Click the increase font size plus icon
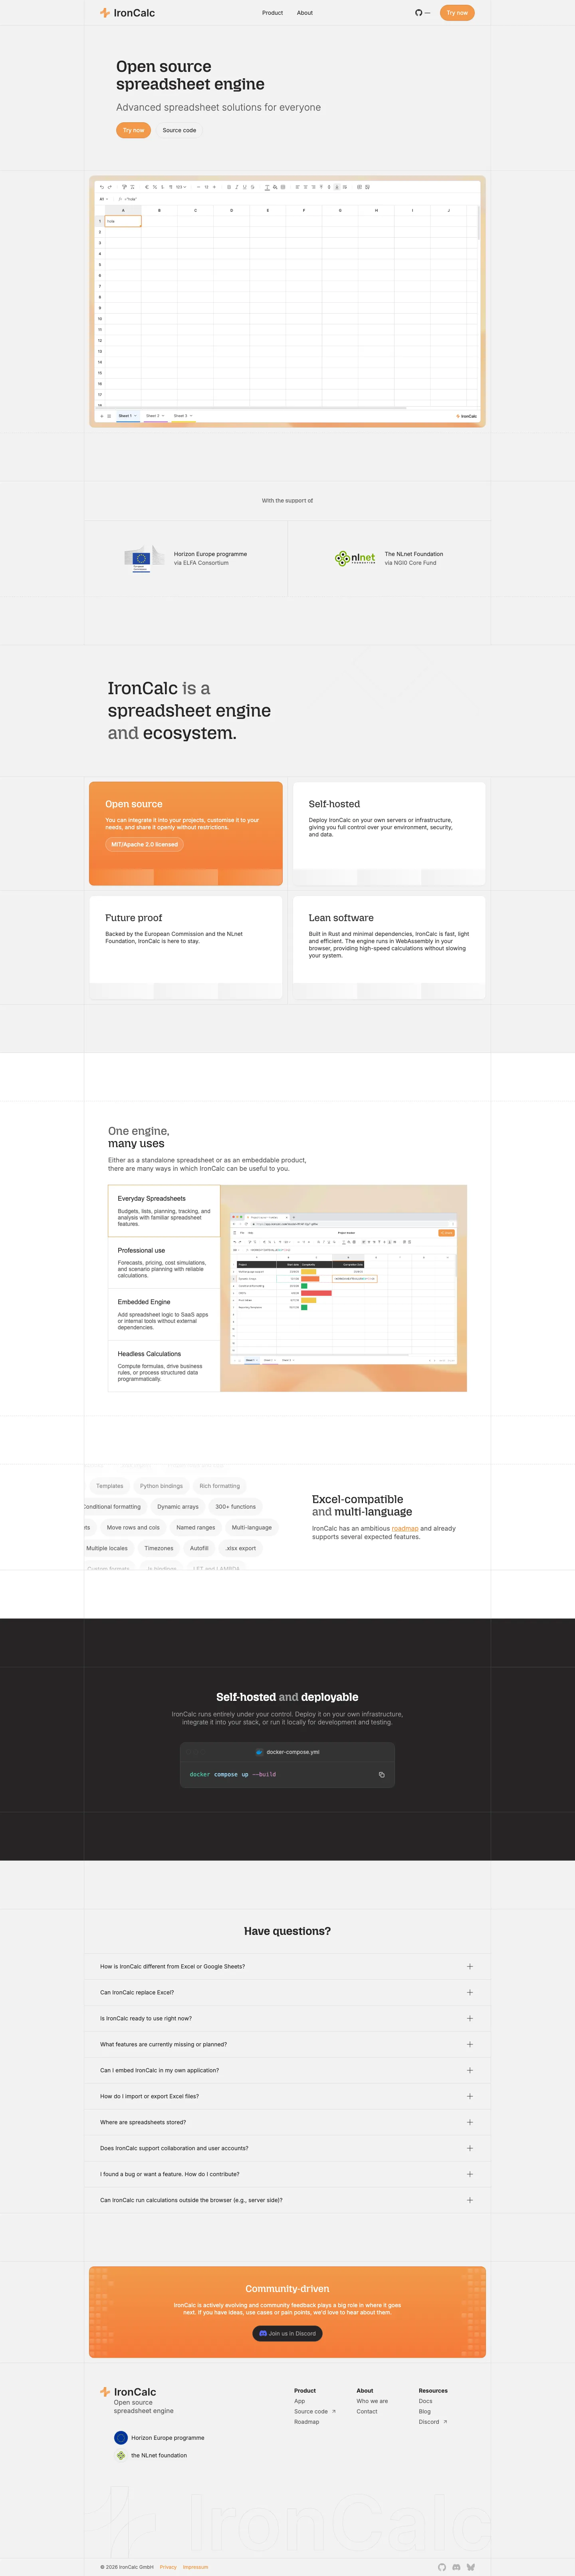Image resolution: width=575 pixels, height=2576 pixels. coord(215,187)
